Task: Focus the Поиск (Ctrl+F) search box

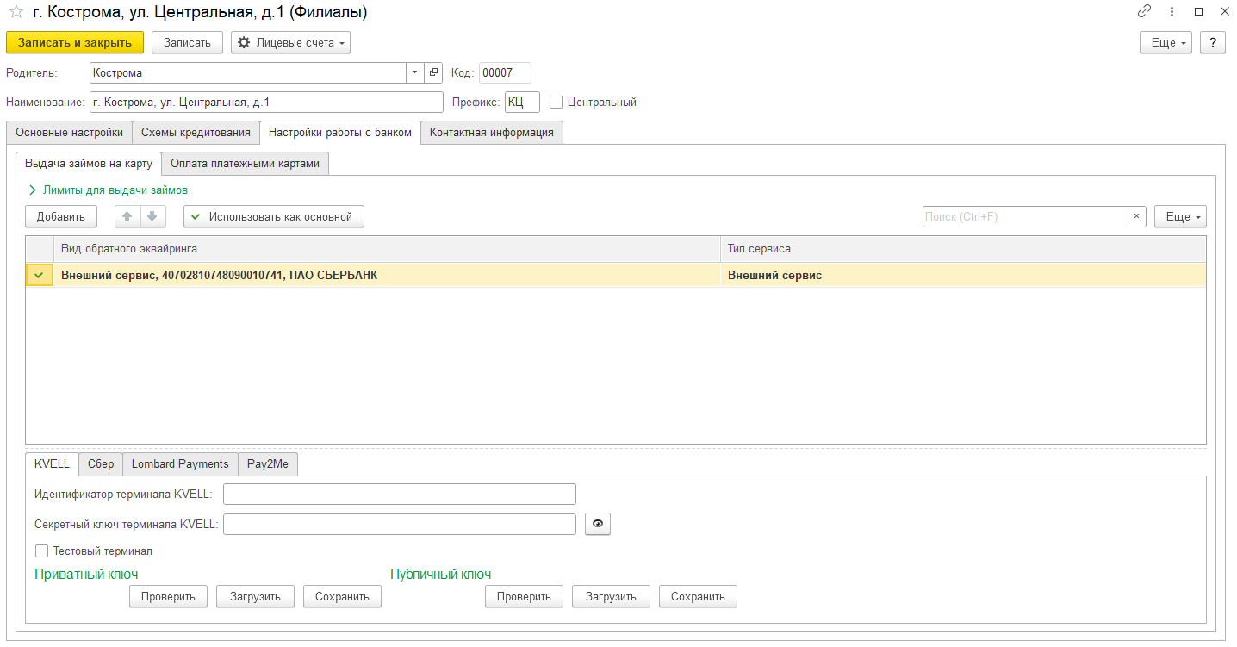Action: (1025, 216)
